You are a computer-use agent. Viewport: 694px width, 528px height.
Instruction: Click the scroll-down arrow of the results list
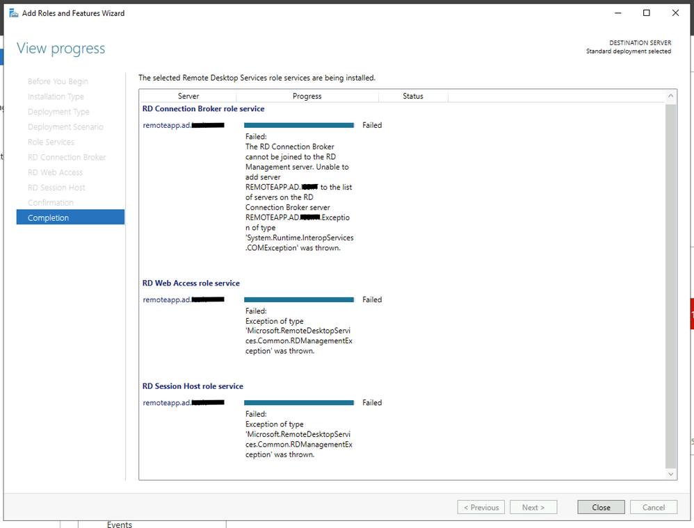[x=670, y=474]
